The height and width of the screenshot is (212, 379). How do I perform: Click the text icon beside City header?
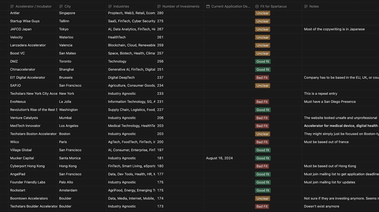pyautogui.click(x=61, y=6)
